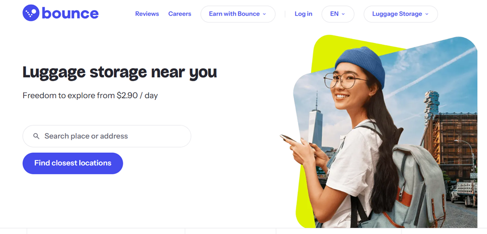Screen dimensions: 487x234
Task: Click the Find closest locations button
Action: coord(73,163)
